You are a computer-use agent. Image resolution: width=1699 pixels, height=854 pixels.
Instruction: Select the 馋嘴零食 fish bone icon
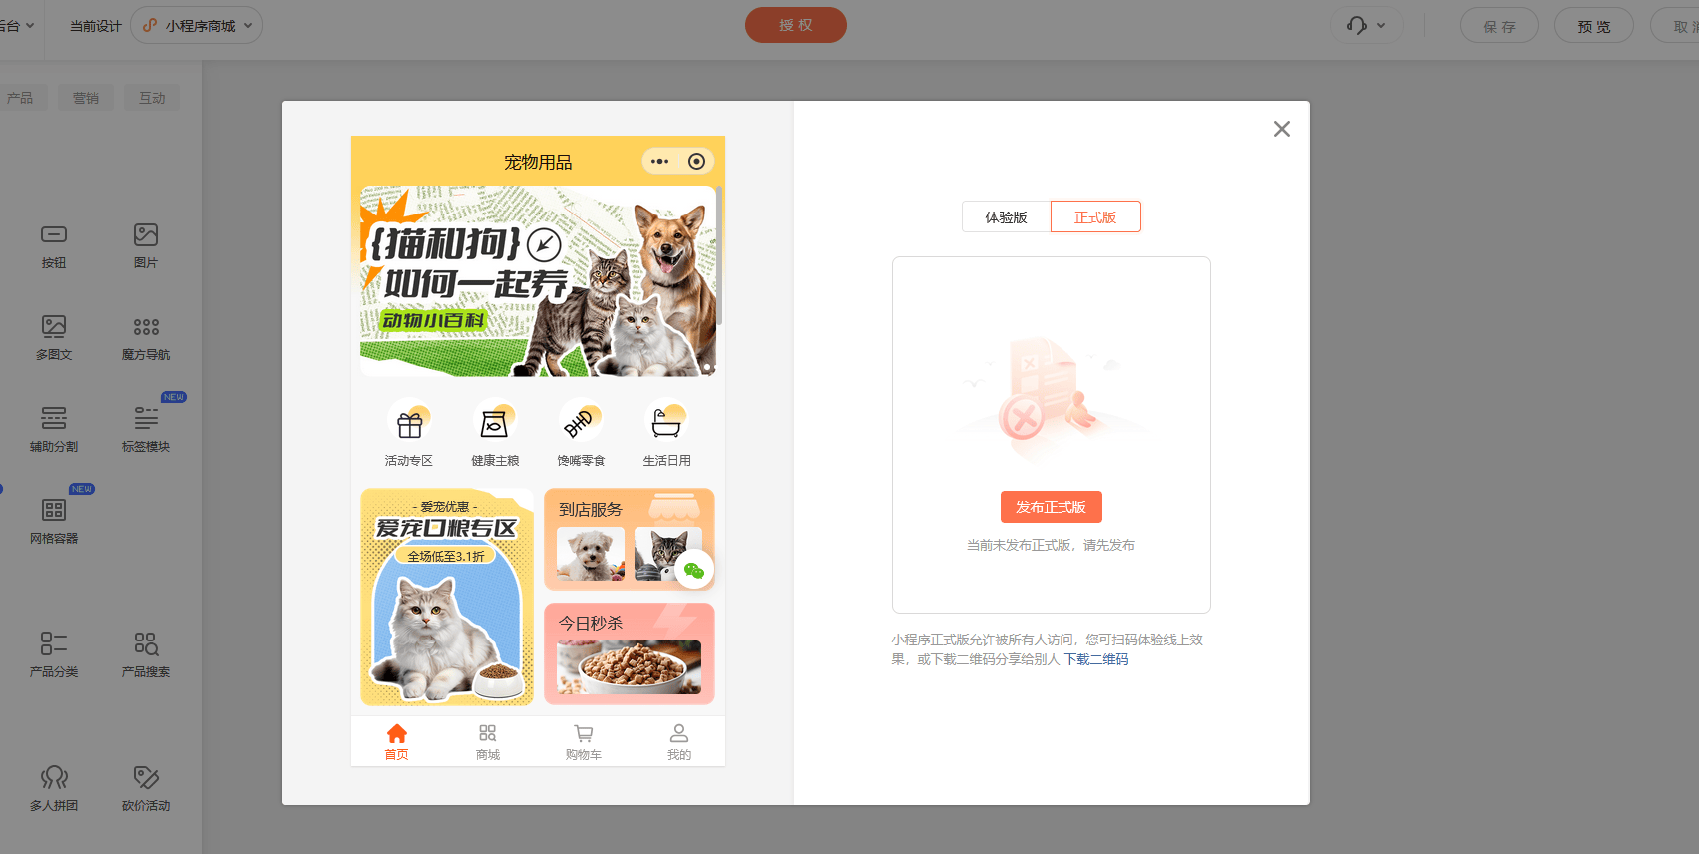(x=581, y=424)
